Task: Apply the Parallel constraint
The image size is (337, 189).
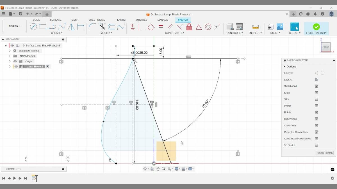Action: (170, 27)
